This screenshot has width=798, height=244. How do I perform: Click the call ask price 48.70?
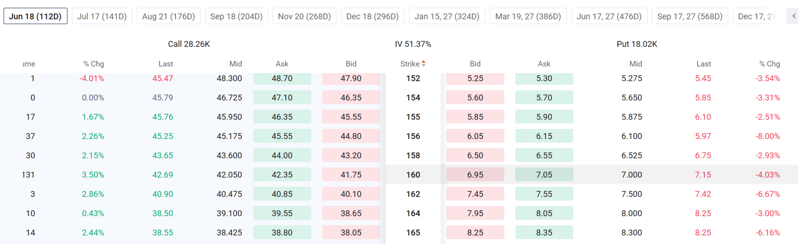282,79
